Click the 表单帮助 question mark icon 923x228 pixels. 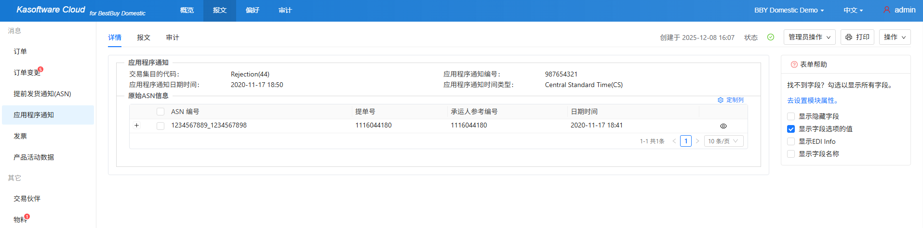(x=794, y=64)
